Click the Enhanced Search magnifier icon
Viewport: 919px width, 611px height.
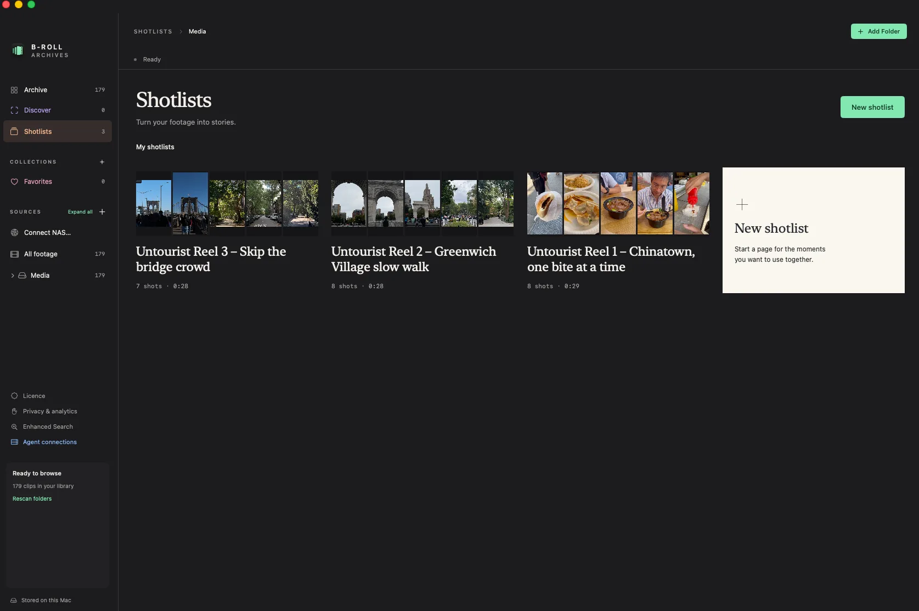tap(14, 427)
